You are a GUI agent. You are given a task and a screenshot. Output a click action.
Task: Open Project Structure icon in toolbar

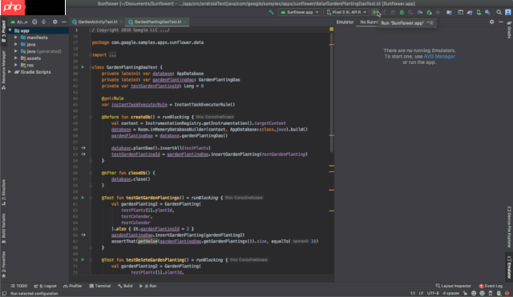tap(449, 12)
